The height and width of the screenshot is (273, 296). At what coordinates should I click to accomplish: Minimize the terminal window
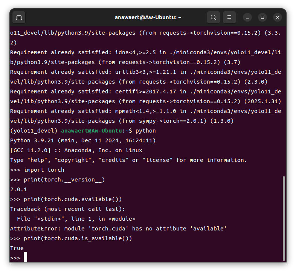pos(247,17)
